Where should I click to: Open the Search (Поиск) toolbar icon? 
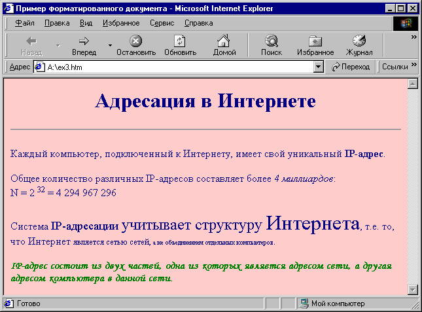click(x=271, y=41)
